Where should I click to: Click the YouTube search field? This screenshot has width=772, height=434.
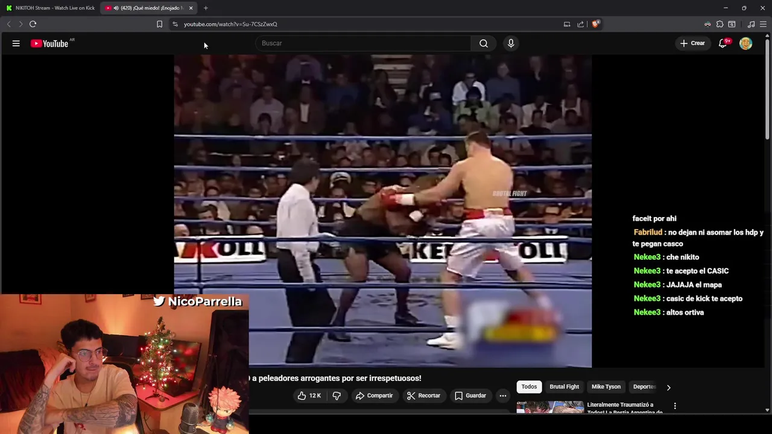364,43
